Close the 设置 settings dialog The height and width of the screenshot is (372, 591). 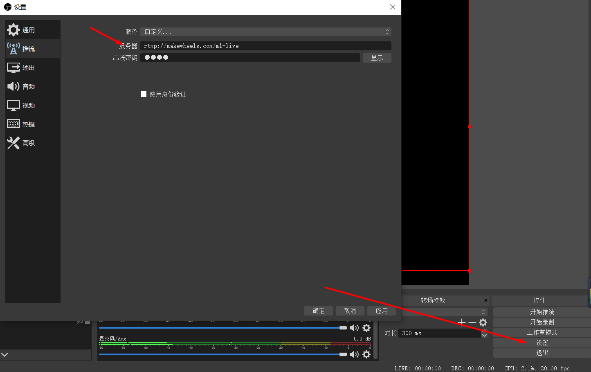(393, 7)
